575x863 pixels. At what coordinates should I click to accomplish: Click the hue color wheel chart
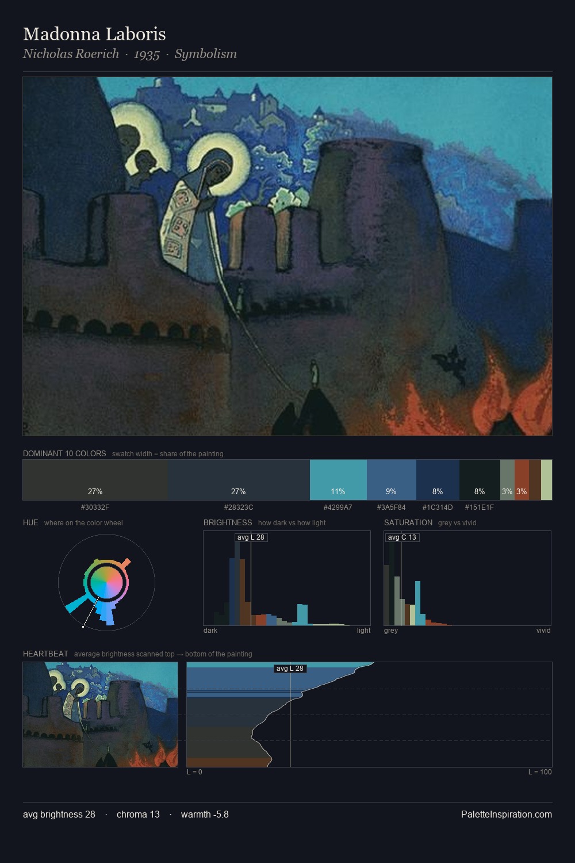pyautogui.click(x=106, y=583)
